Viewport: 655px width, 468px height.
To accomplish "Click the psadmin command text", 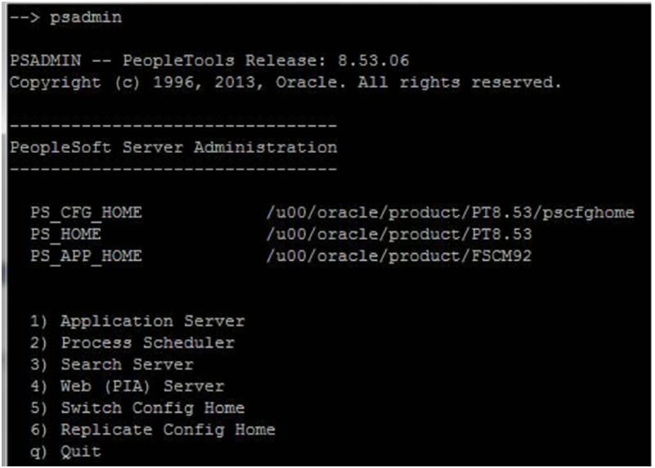I will pyautogui.click(x=86, y=18).
